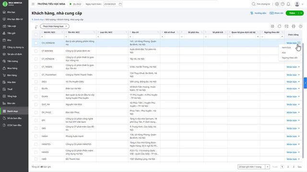Screen dimensions: 307x172
Task: Check the CT_HONGHA row checkbox
Action: [x=36, y=59]
